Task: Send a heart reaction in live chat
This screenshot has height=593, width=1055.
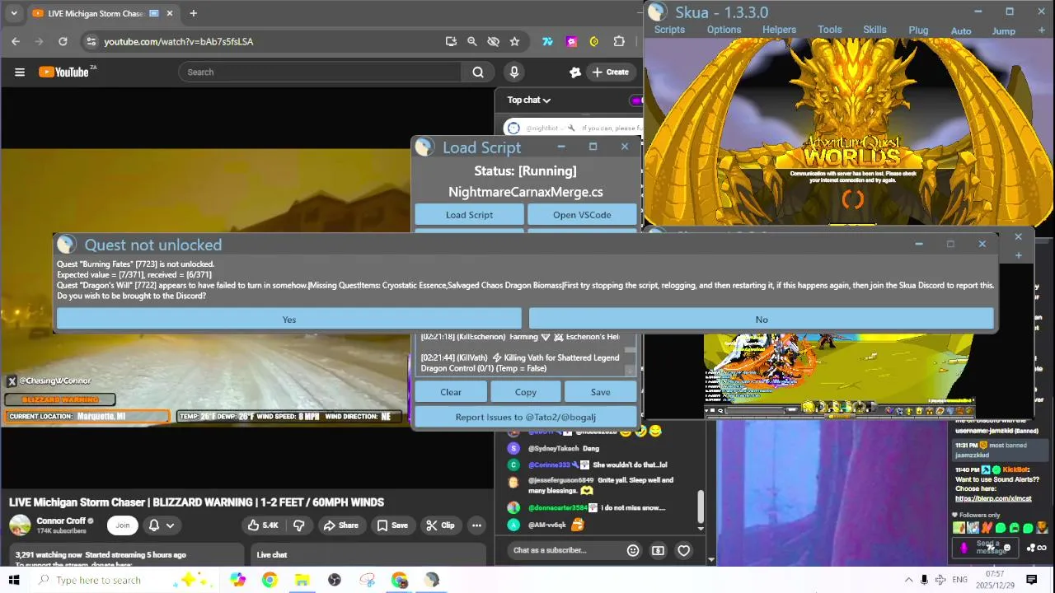Action: pos(683,550)
